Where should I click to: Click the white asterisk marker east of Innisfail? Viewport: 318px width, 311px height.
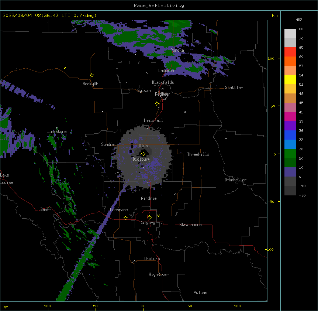tap(185, 112)
